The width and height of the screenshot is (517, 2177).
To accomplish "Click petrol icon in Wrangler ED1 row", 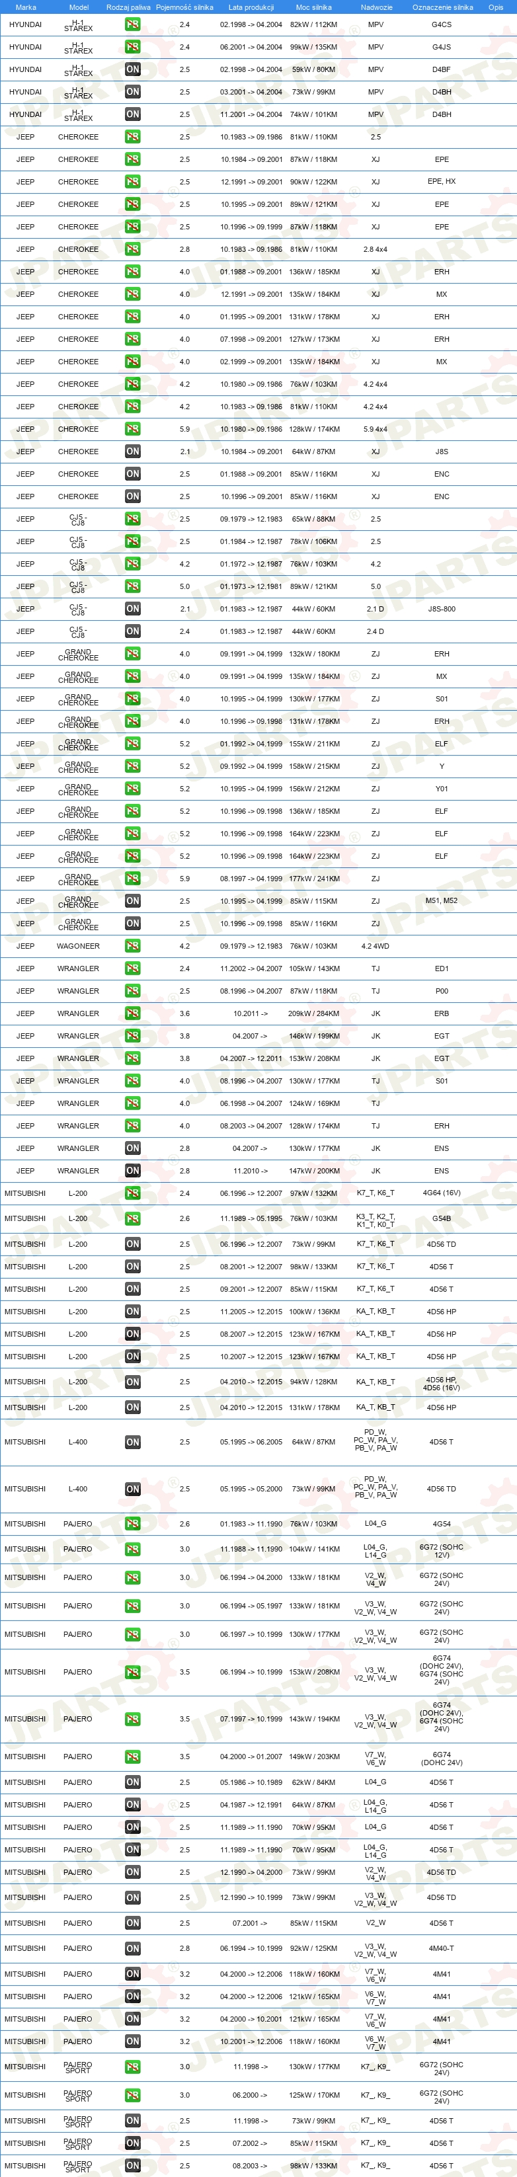I will coord(133,969).
